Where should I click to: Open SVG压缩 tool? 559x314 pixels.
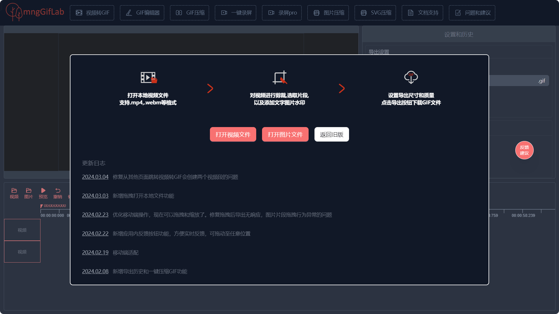click(375, 13)
